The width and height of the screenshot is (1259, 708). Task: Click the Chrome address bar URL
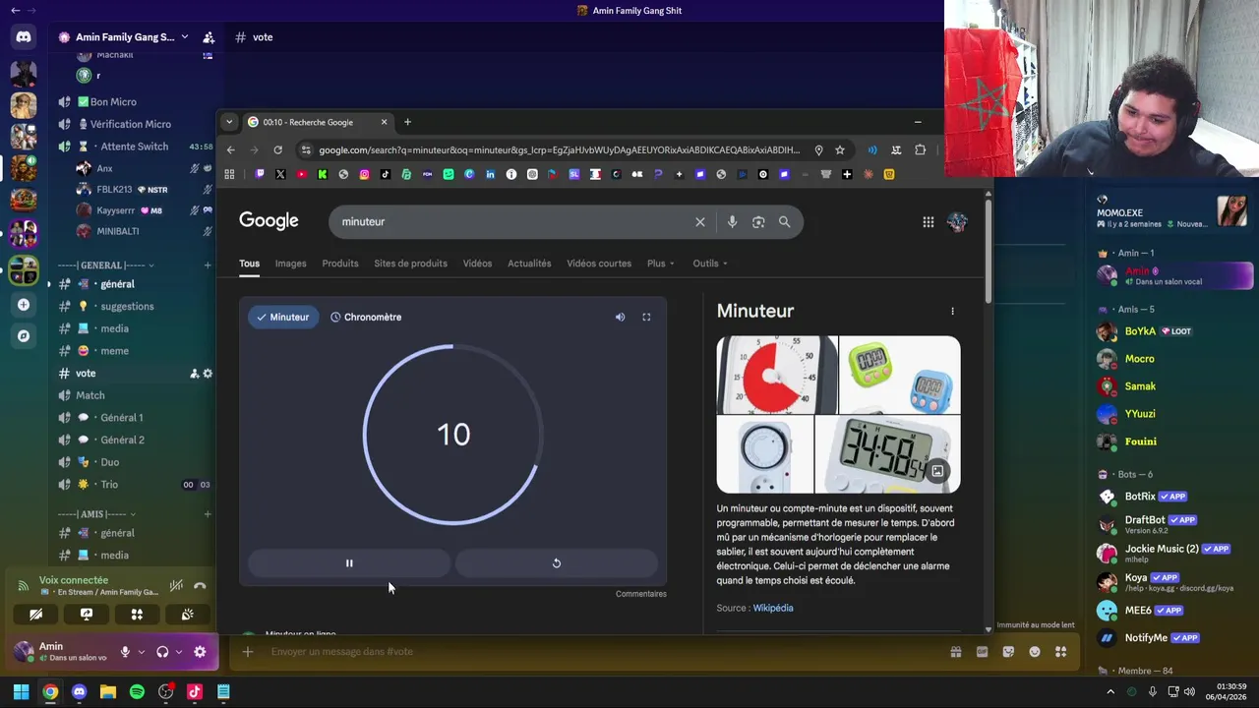[559, 150]
